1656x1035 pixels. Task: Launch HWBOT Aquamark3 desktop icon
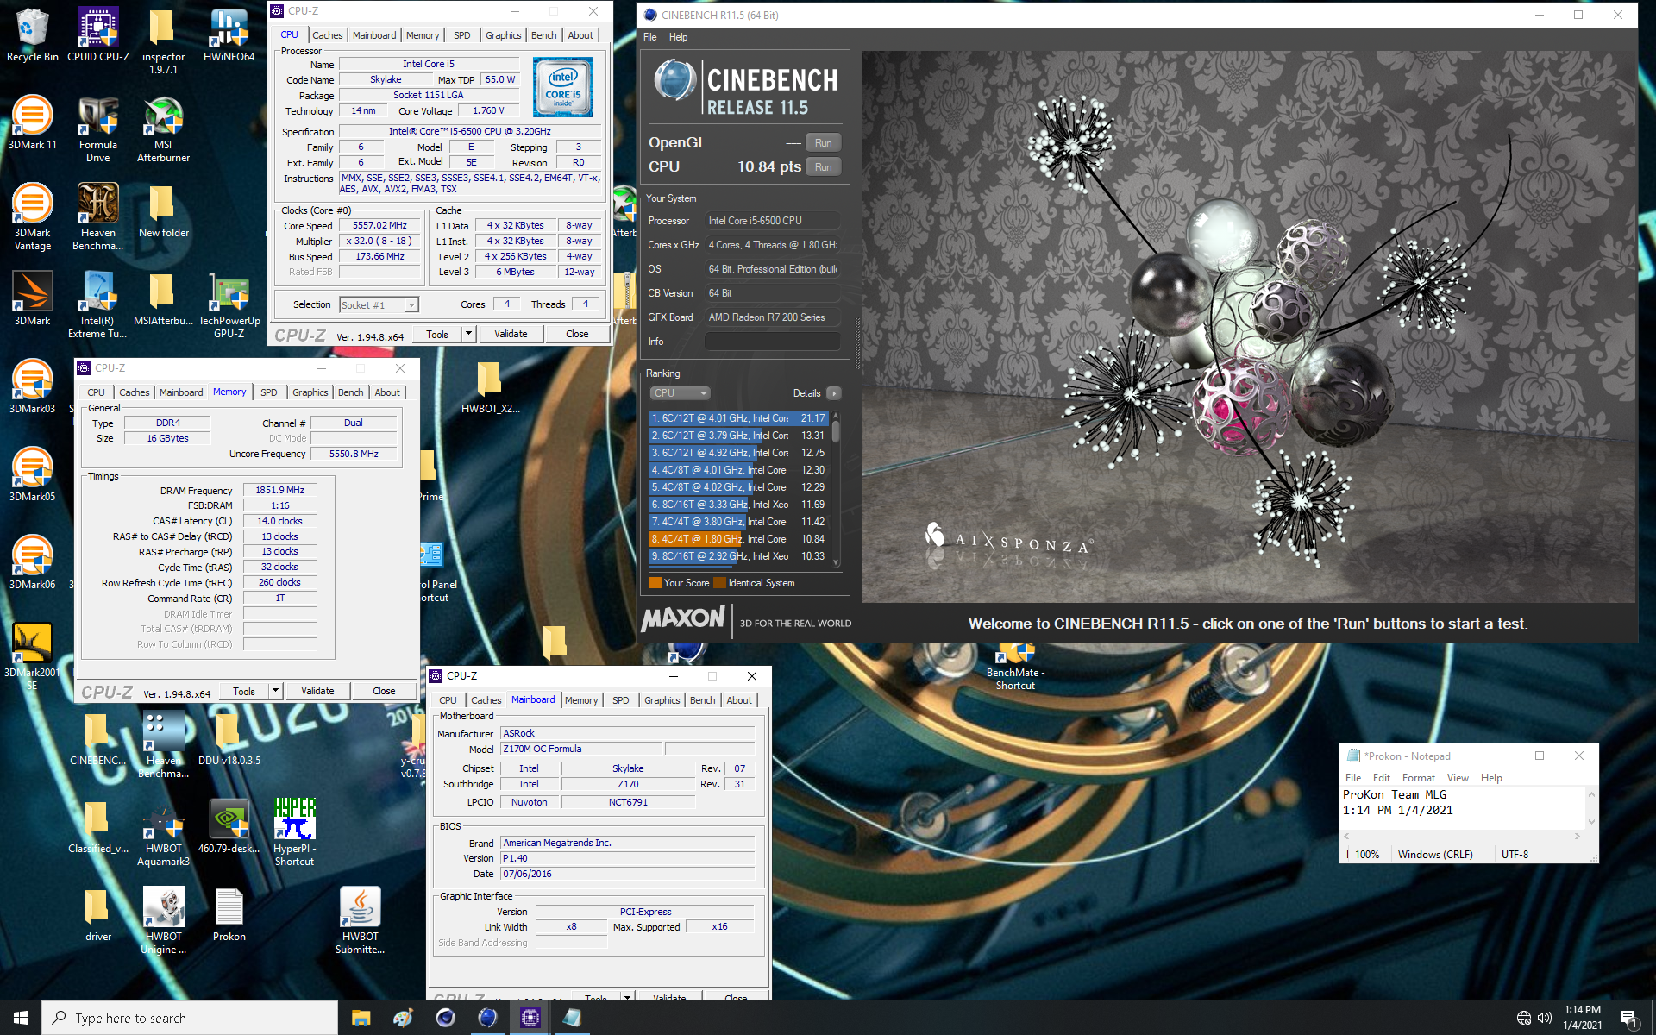[163, 833]
